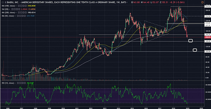This screenshot has width=211, height=109.
Task: Select the MA (50, close) legend label
Action: (8, 16)
